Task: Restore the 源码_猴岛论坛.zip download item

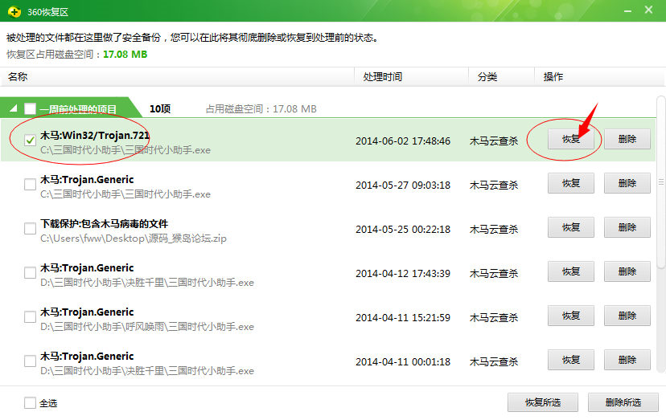Action: tap(570, 227)
